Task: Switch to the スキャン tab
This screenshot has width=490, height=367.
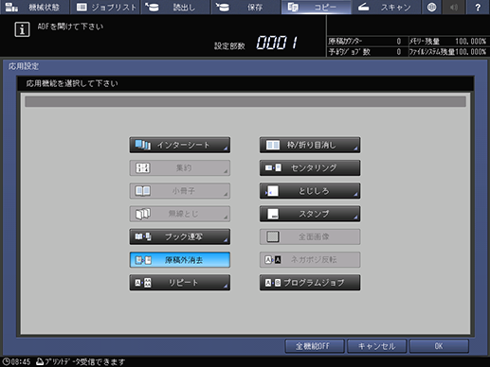Action: click(x=386, y=7)
